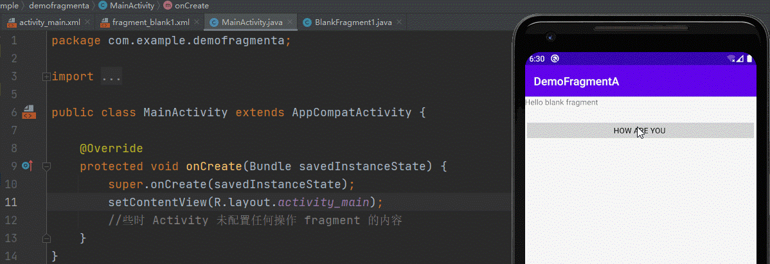
Task: Click onCreate in the breadcrumb bar
Action: click(192, 6)
